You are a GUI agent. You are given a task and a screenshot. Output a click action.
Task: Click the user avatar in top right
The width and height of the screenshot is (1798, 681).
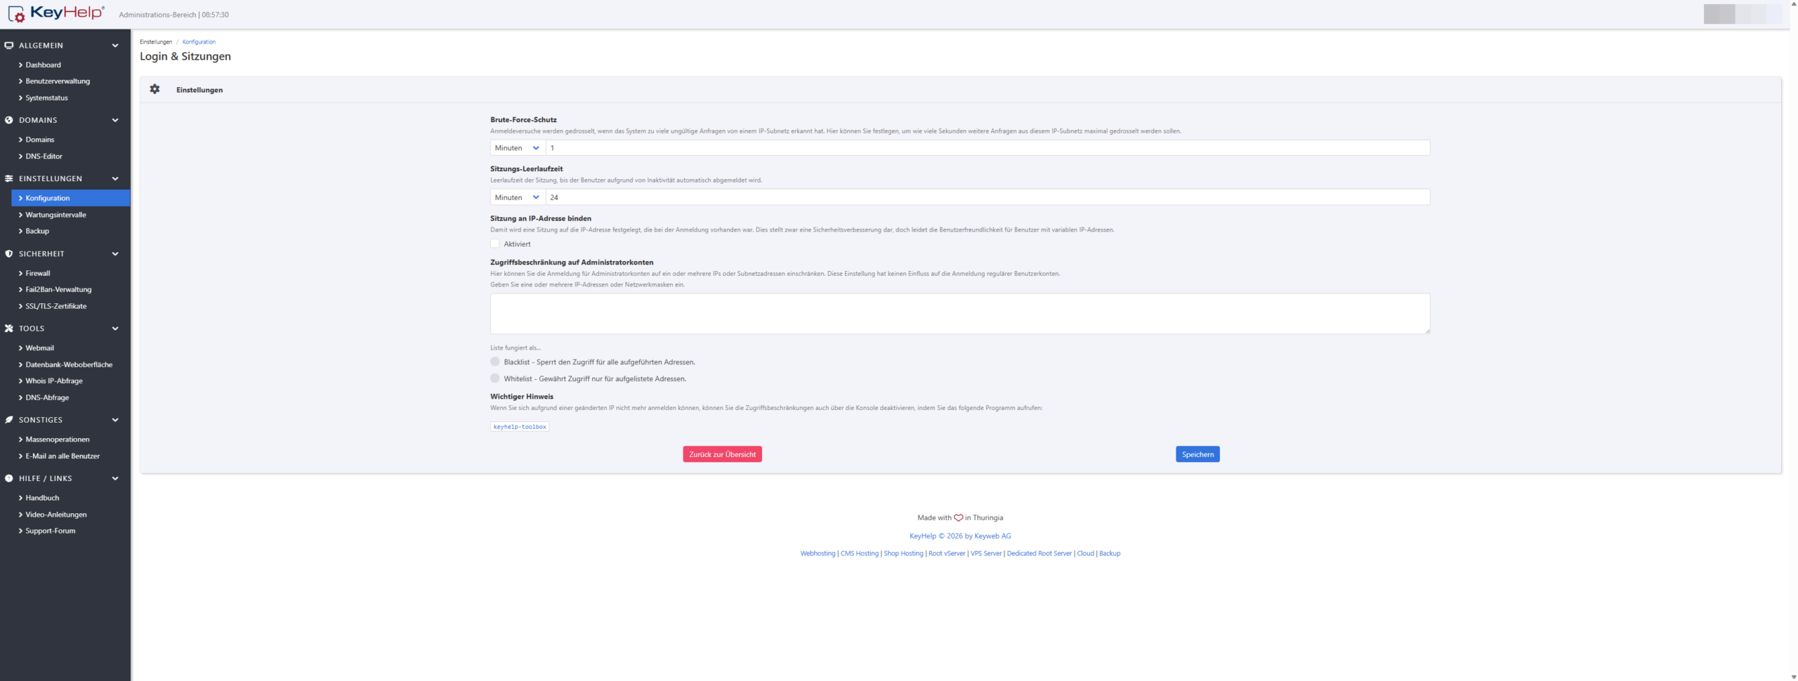(x=1742, y=14)
